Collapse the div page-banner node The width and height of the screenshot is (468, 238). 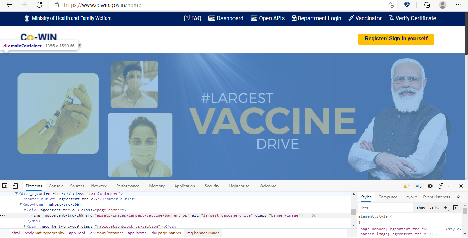25,210
